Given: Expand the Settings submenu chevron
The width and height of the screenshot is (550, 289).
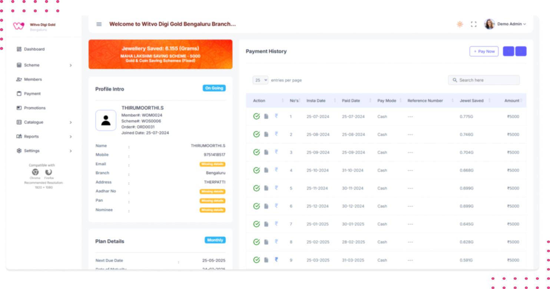Looking at the screenshot, I should coord(70,151).
